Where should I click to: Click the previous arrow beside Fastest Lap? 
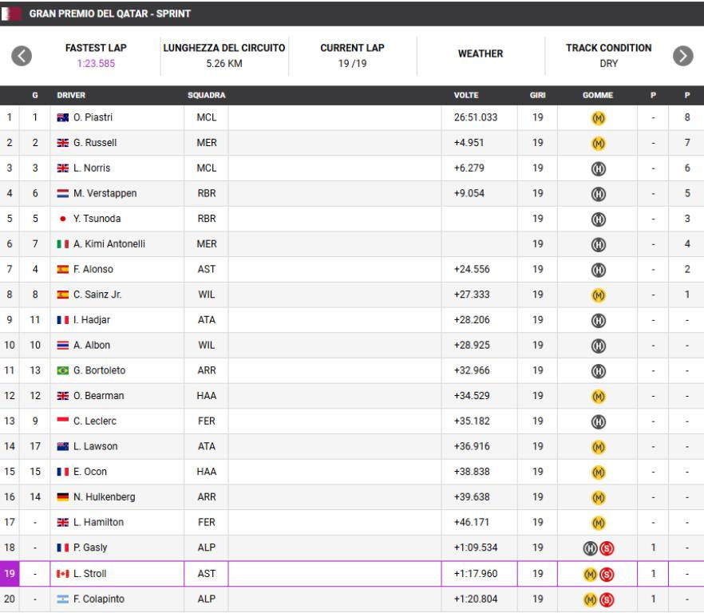(x=22, y=56)
